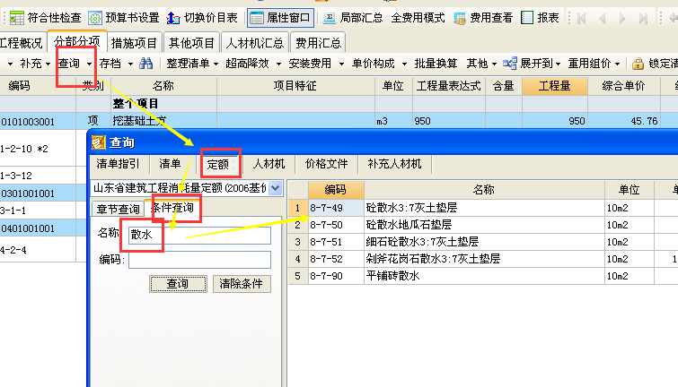Switch to 条件查询 tab
The width and height of the screenshot is (678, 387).
(172, 208)
